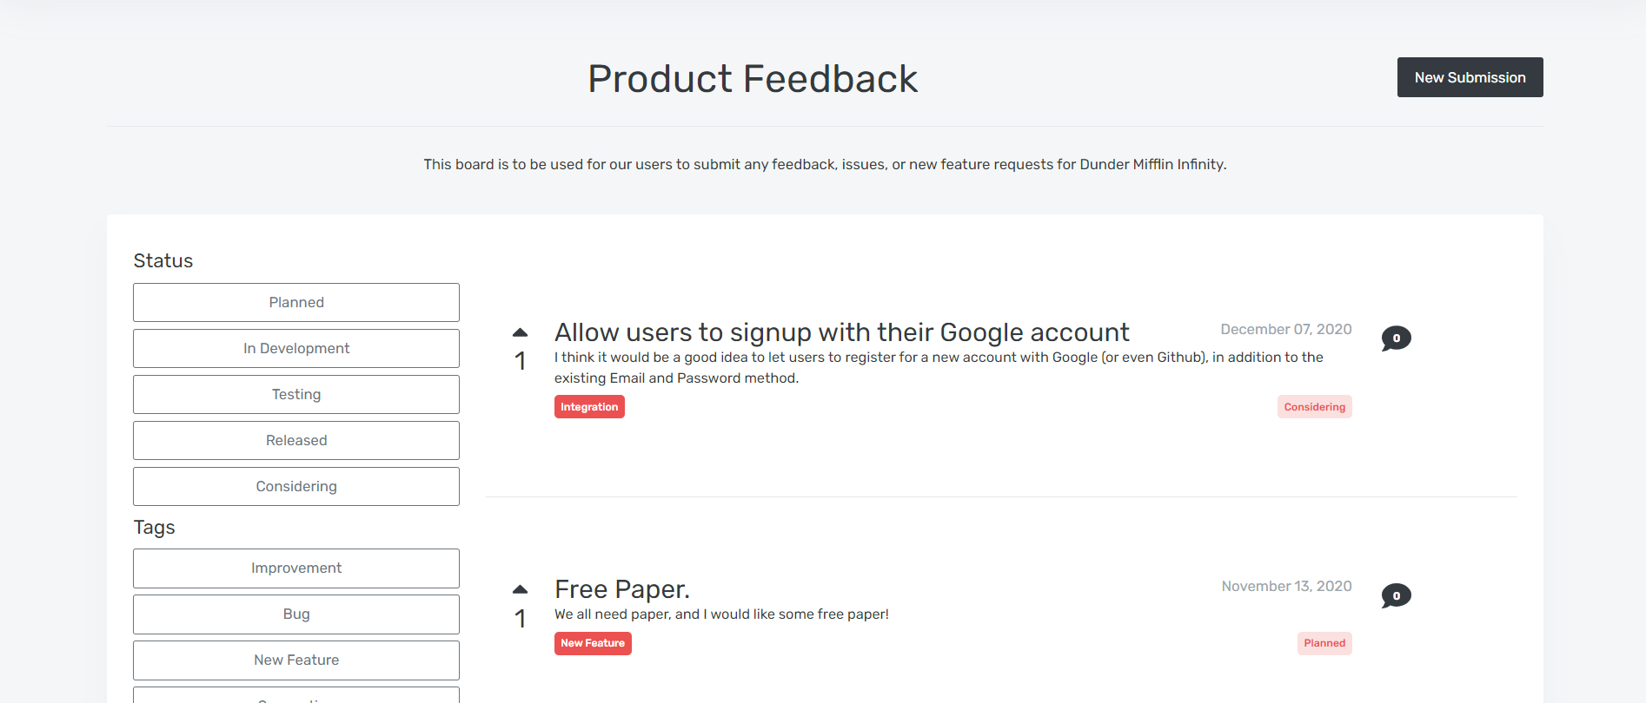Click the red Integration tag badge

pyautogui.click(x=589, y=407)
